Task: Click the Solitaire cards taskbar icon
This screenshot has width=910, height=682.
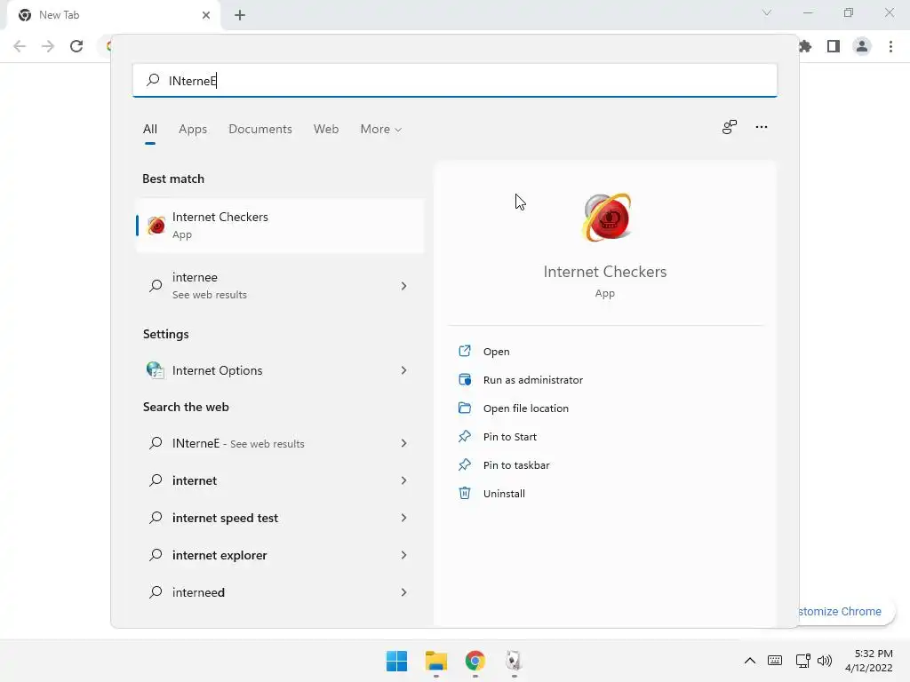Action: coord(514,661)
